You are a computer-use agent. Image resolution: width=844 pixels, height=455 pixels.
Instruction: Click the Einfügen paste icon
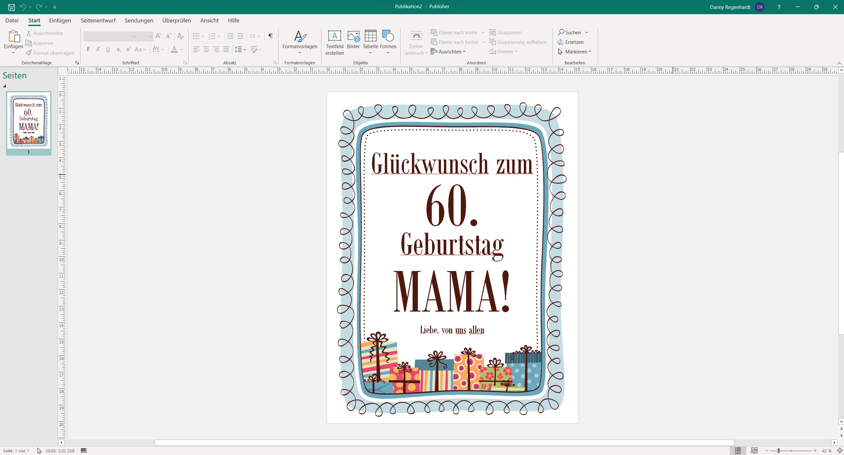(14, 37)
